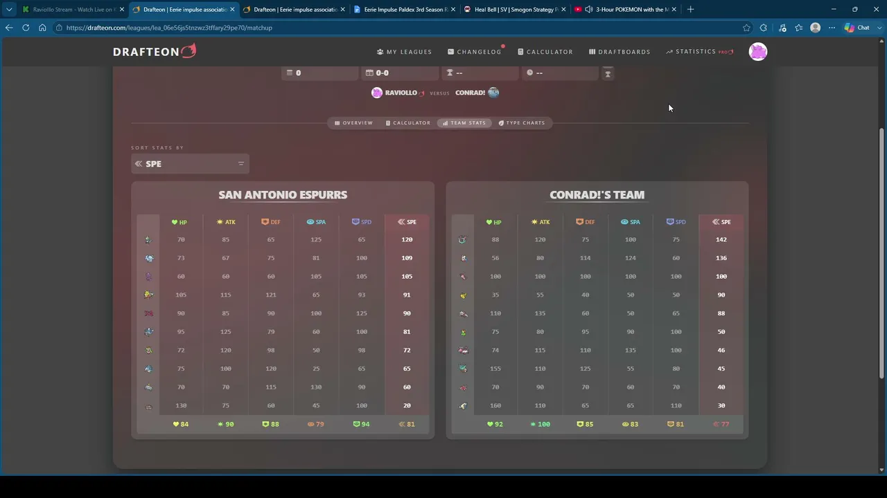This screenshot has width=887, height=498.
Task: Sort San Antonio Espurrs by SPA column
Action: coord(316,222)
